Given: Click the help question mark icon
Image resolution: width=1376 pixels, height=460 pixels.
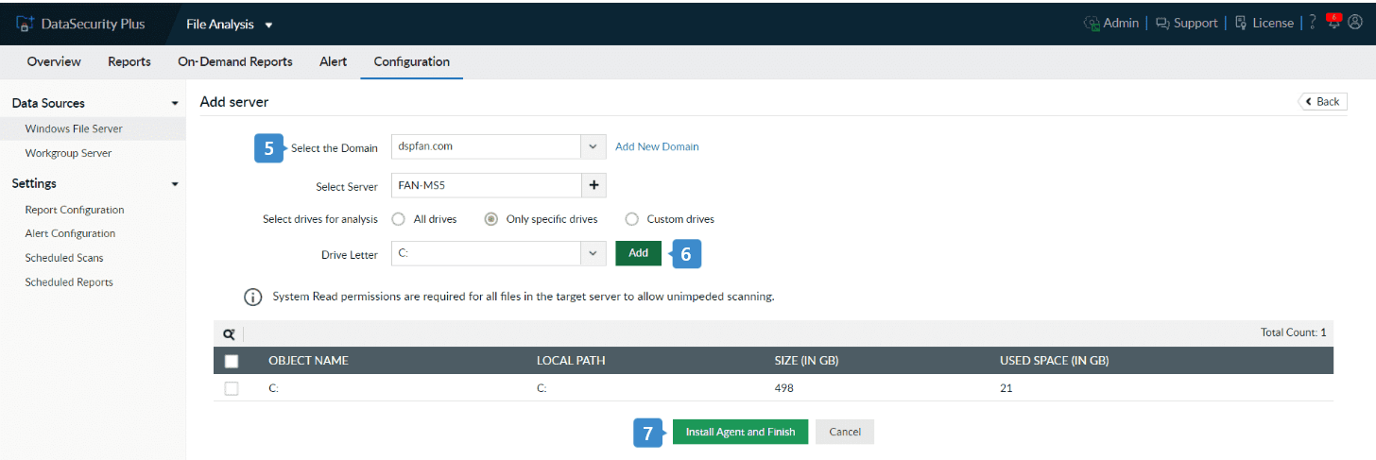Looking at the screenshot, I should [x=1313, y=23].
